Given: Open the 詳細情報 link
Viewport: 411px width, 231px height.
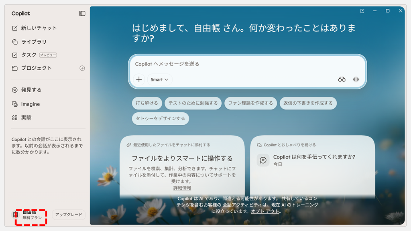Looking at the screenshot, I should coord(182,188).
